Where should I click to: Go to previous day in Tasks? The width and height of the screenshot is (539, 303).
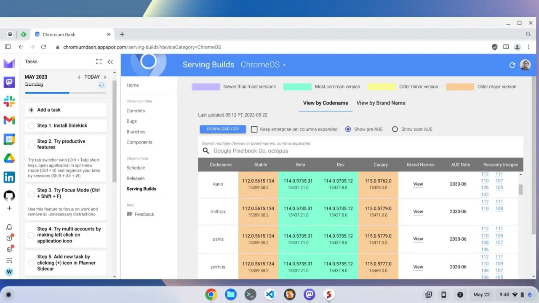79,77
